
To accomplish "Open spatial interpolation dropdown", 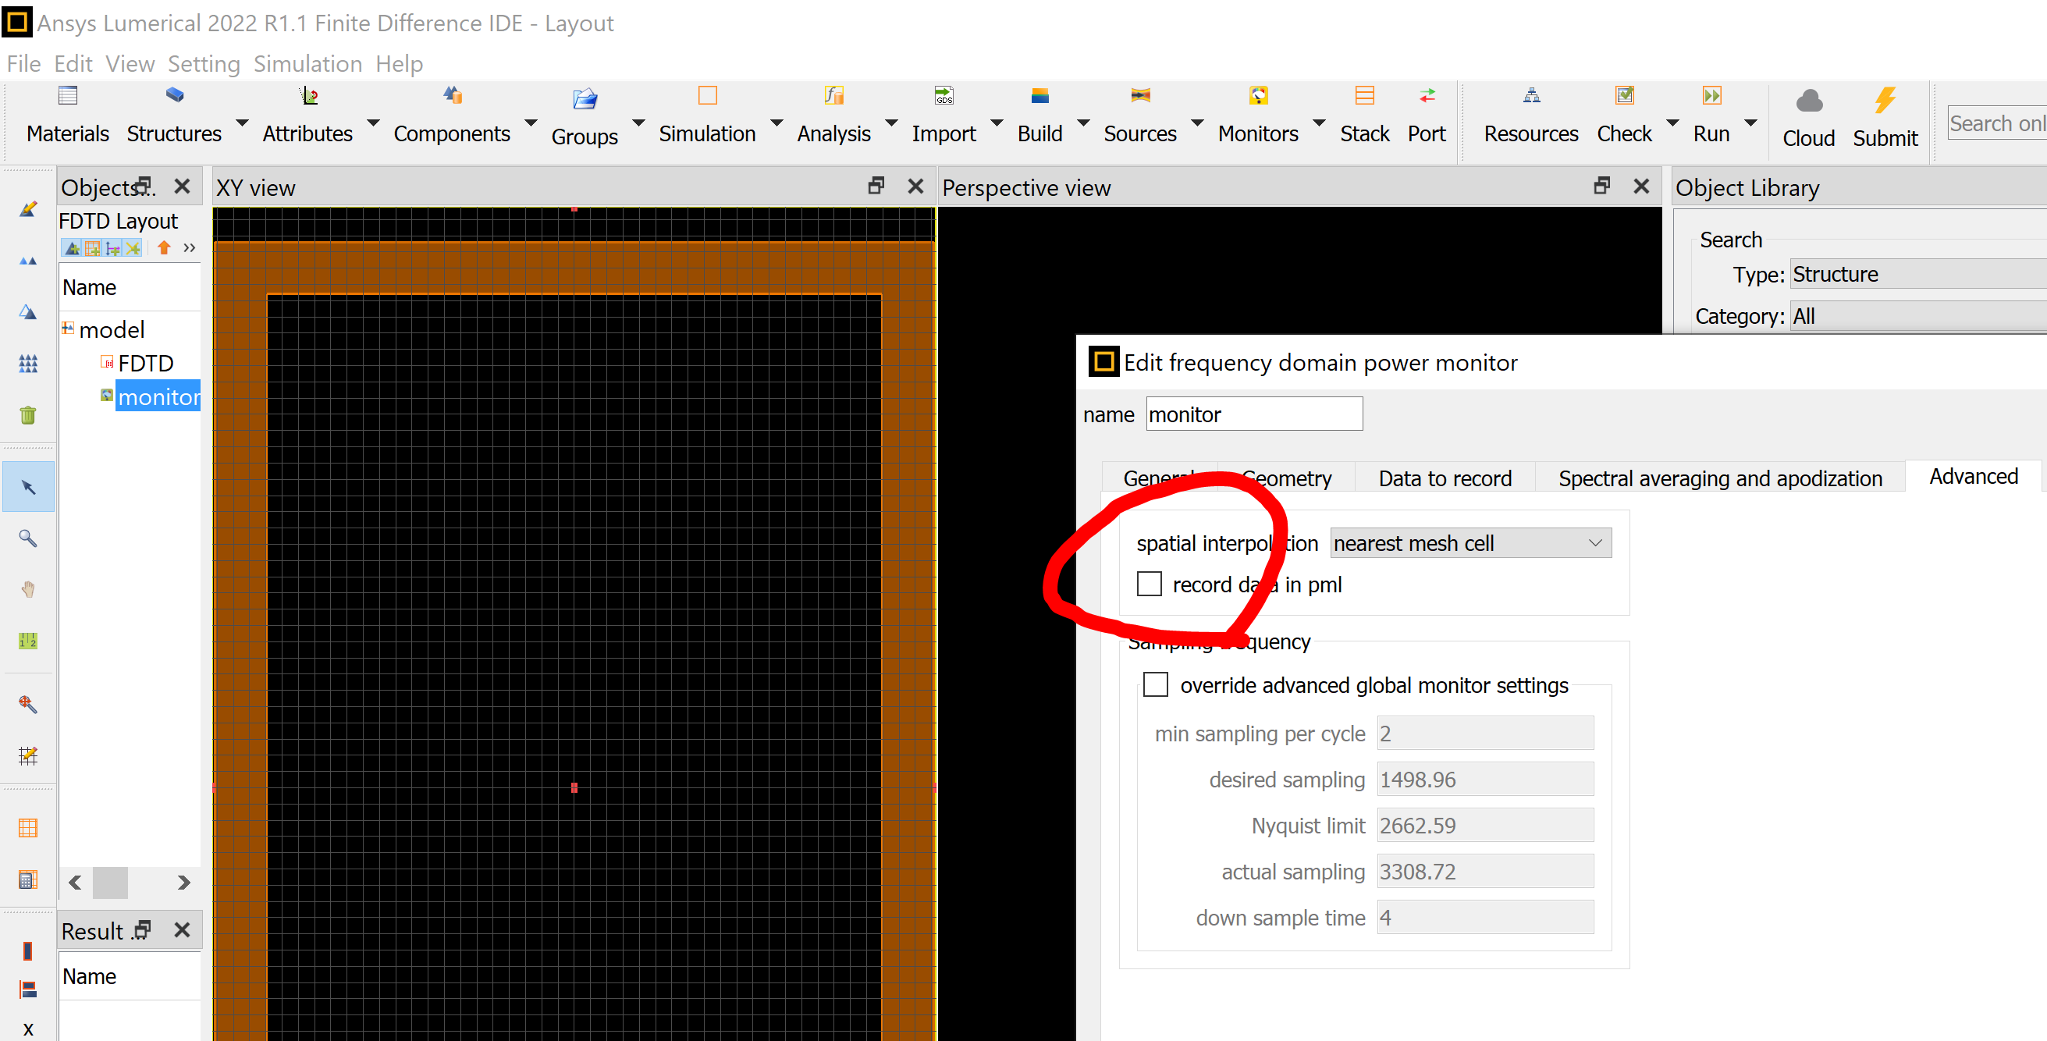I will [x=1470, y=544].
